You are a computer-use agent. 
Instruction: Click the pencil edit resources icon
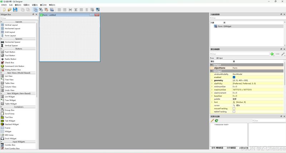click(x=212, y=121)
